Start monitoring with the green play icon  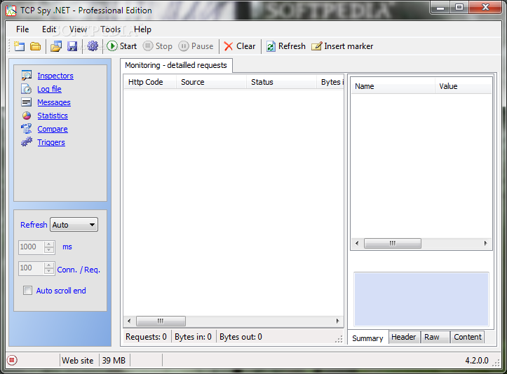click(112, 46)
